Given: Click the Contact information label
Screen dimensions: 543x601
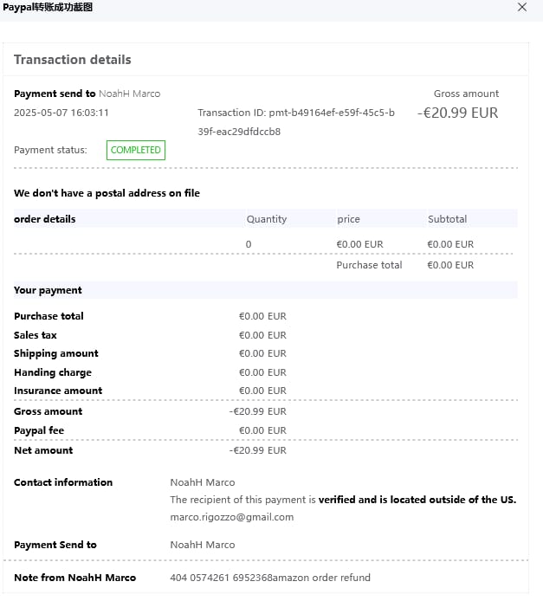Looking at the screenshot, I should tap(63, 482).
